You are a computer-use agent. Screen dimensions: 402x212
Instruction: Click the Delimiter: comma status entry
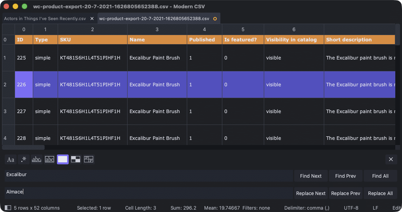coord(306,208)
